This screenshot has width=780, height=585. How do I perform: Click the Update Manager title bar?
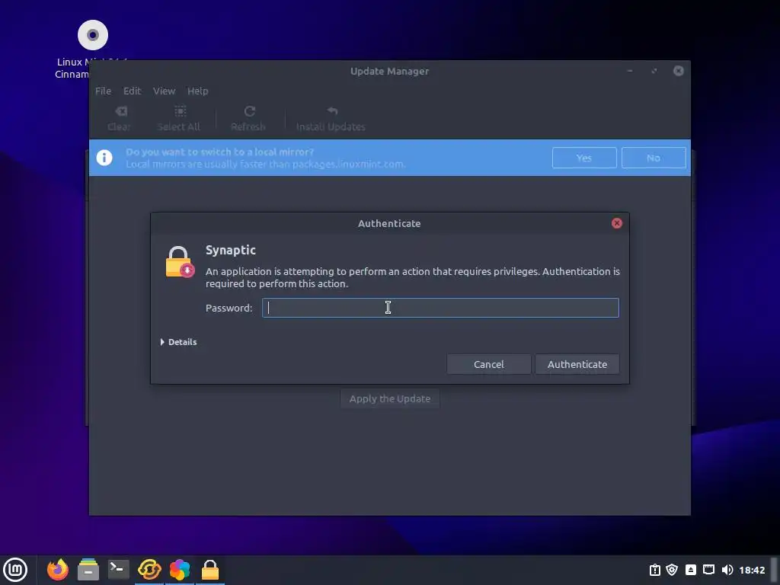[x=389, y=71]
